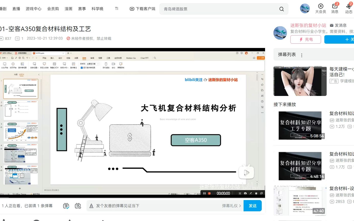In the video, click the 隐藏幻灯片 icon
Image resolution: width=354 pixels, height=221 pixels.
(x=54, y=65)
